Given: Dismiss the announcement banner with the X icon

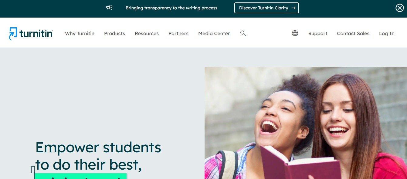Looking at the screenshot, I should pyautogui.click(x=400, y=8).
